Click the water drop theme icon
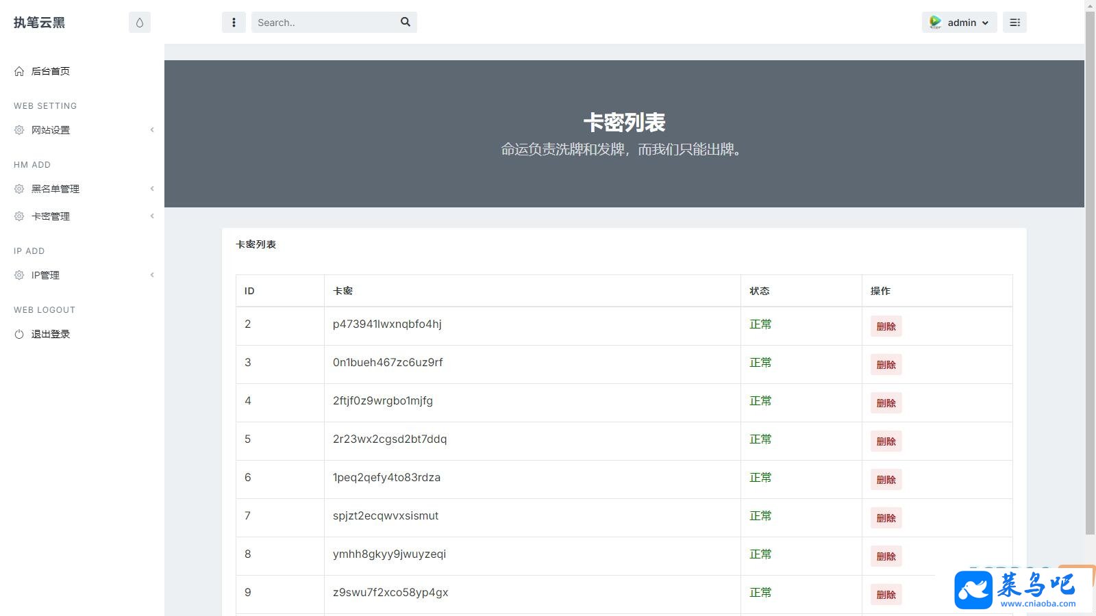 coord(140,23)
